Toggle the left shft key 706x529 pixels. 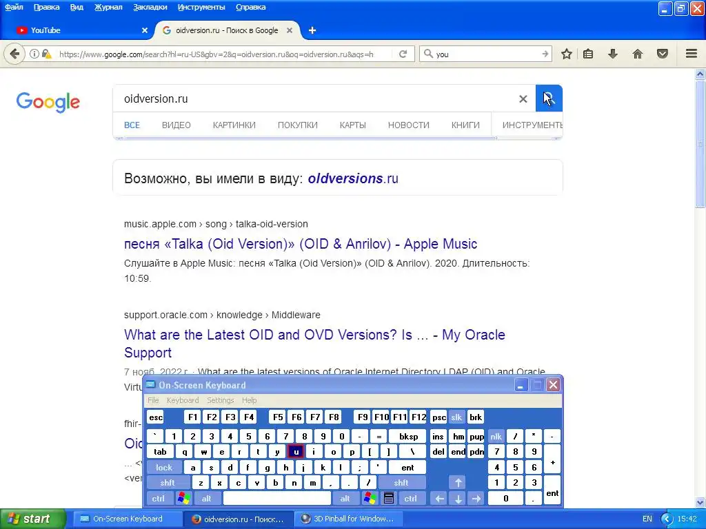click(x=168, y=483)
